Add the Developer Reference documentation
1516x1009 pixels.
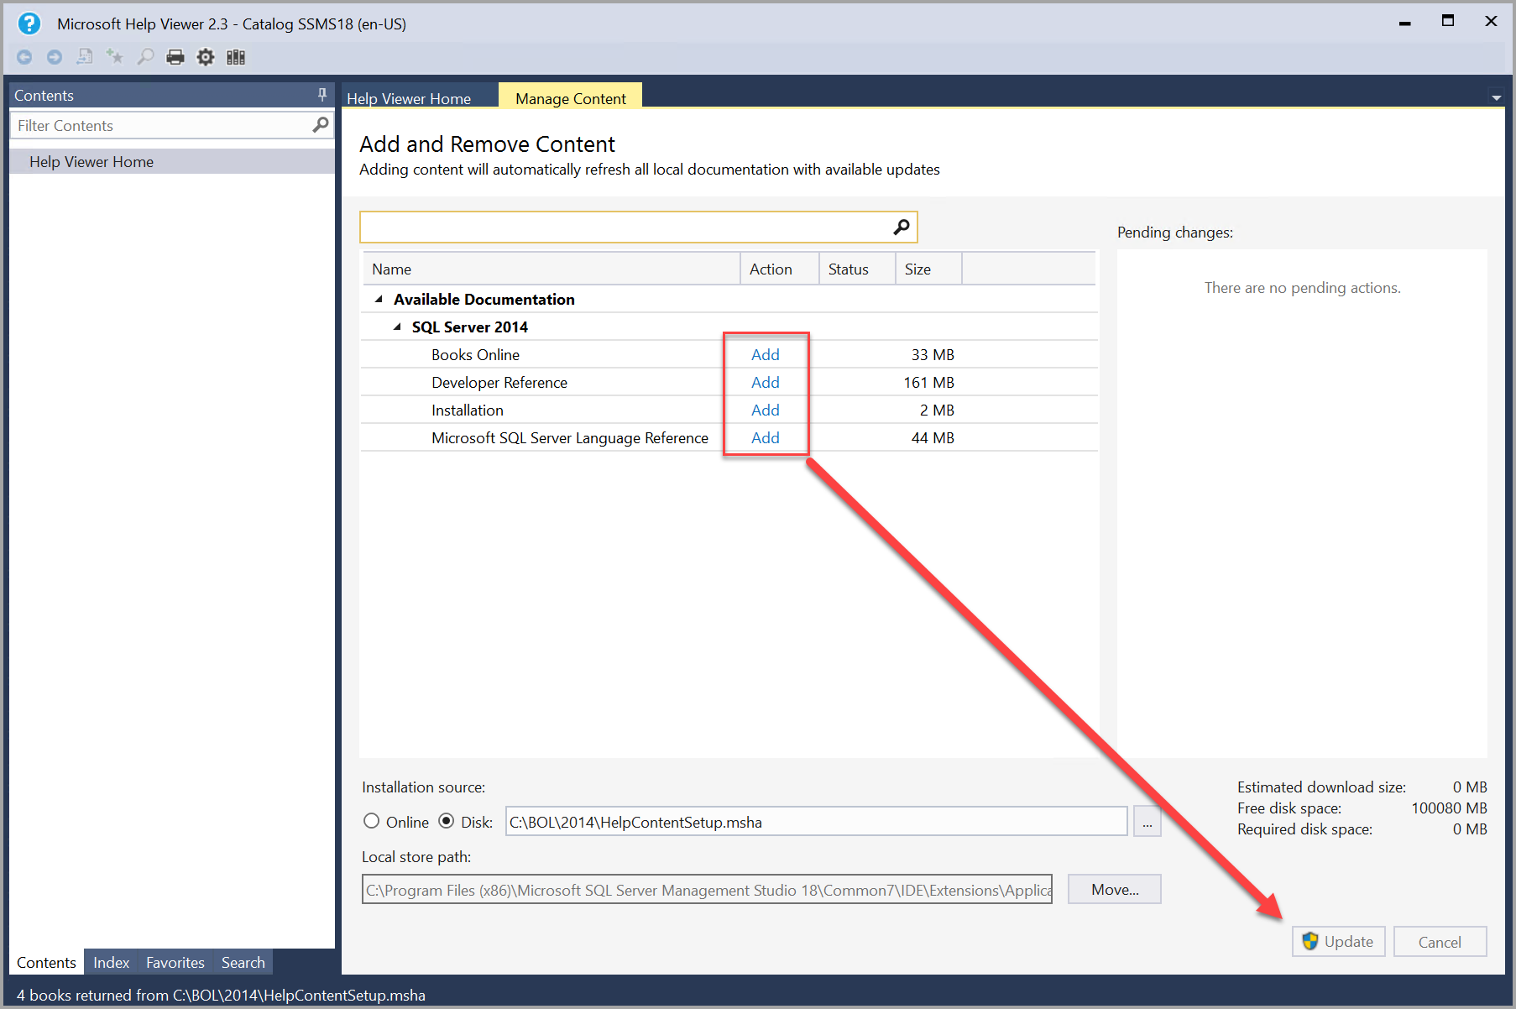click(765, 382)
